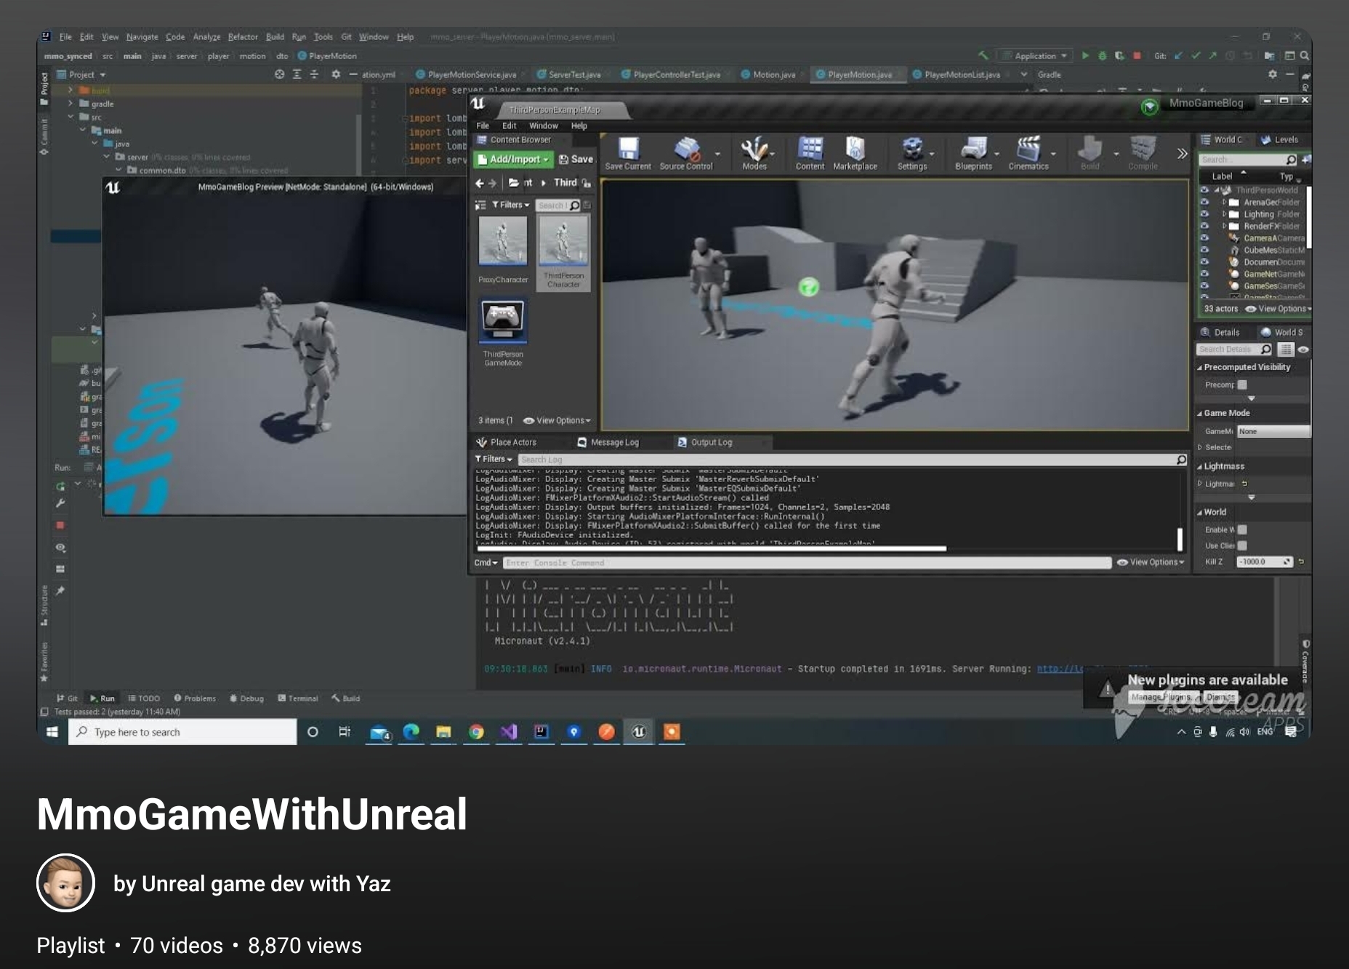Click IntelliJ build hammer icon
The image size is (1349, 969).
tap(983, 56)
